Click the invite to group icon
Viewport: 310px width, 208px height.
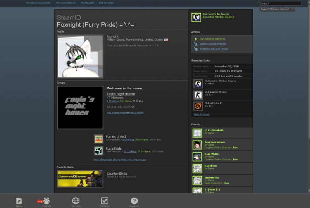196,49
